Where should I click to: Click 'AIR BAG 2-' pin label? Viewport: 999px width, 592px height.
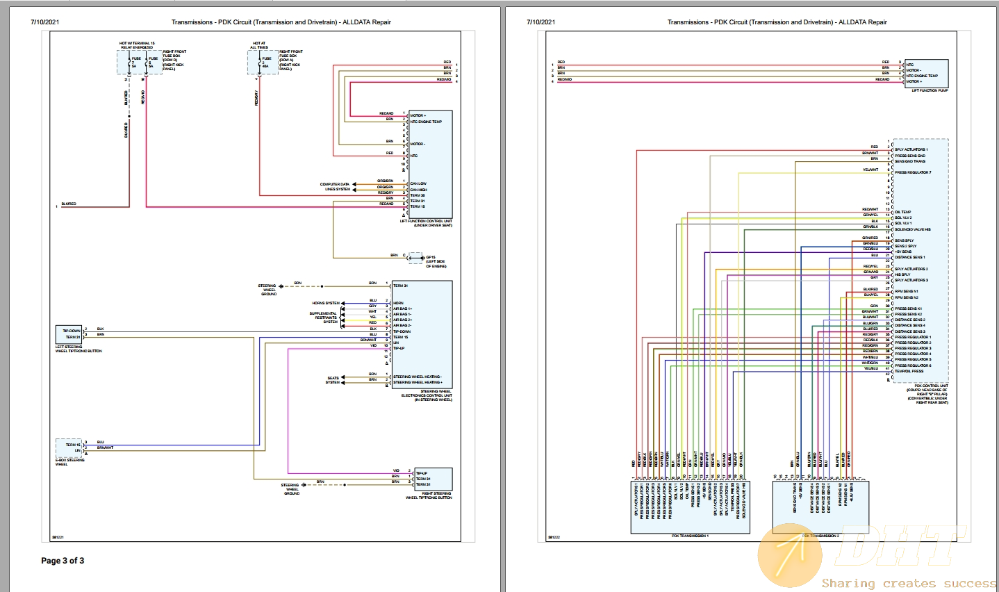[x=402, y=326]
